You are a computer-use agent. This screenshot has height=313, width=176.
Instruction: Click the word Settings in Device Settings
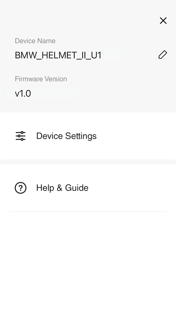point(81,136)
